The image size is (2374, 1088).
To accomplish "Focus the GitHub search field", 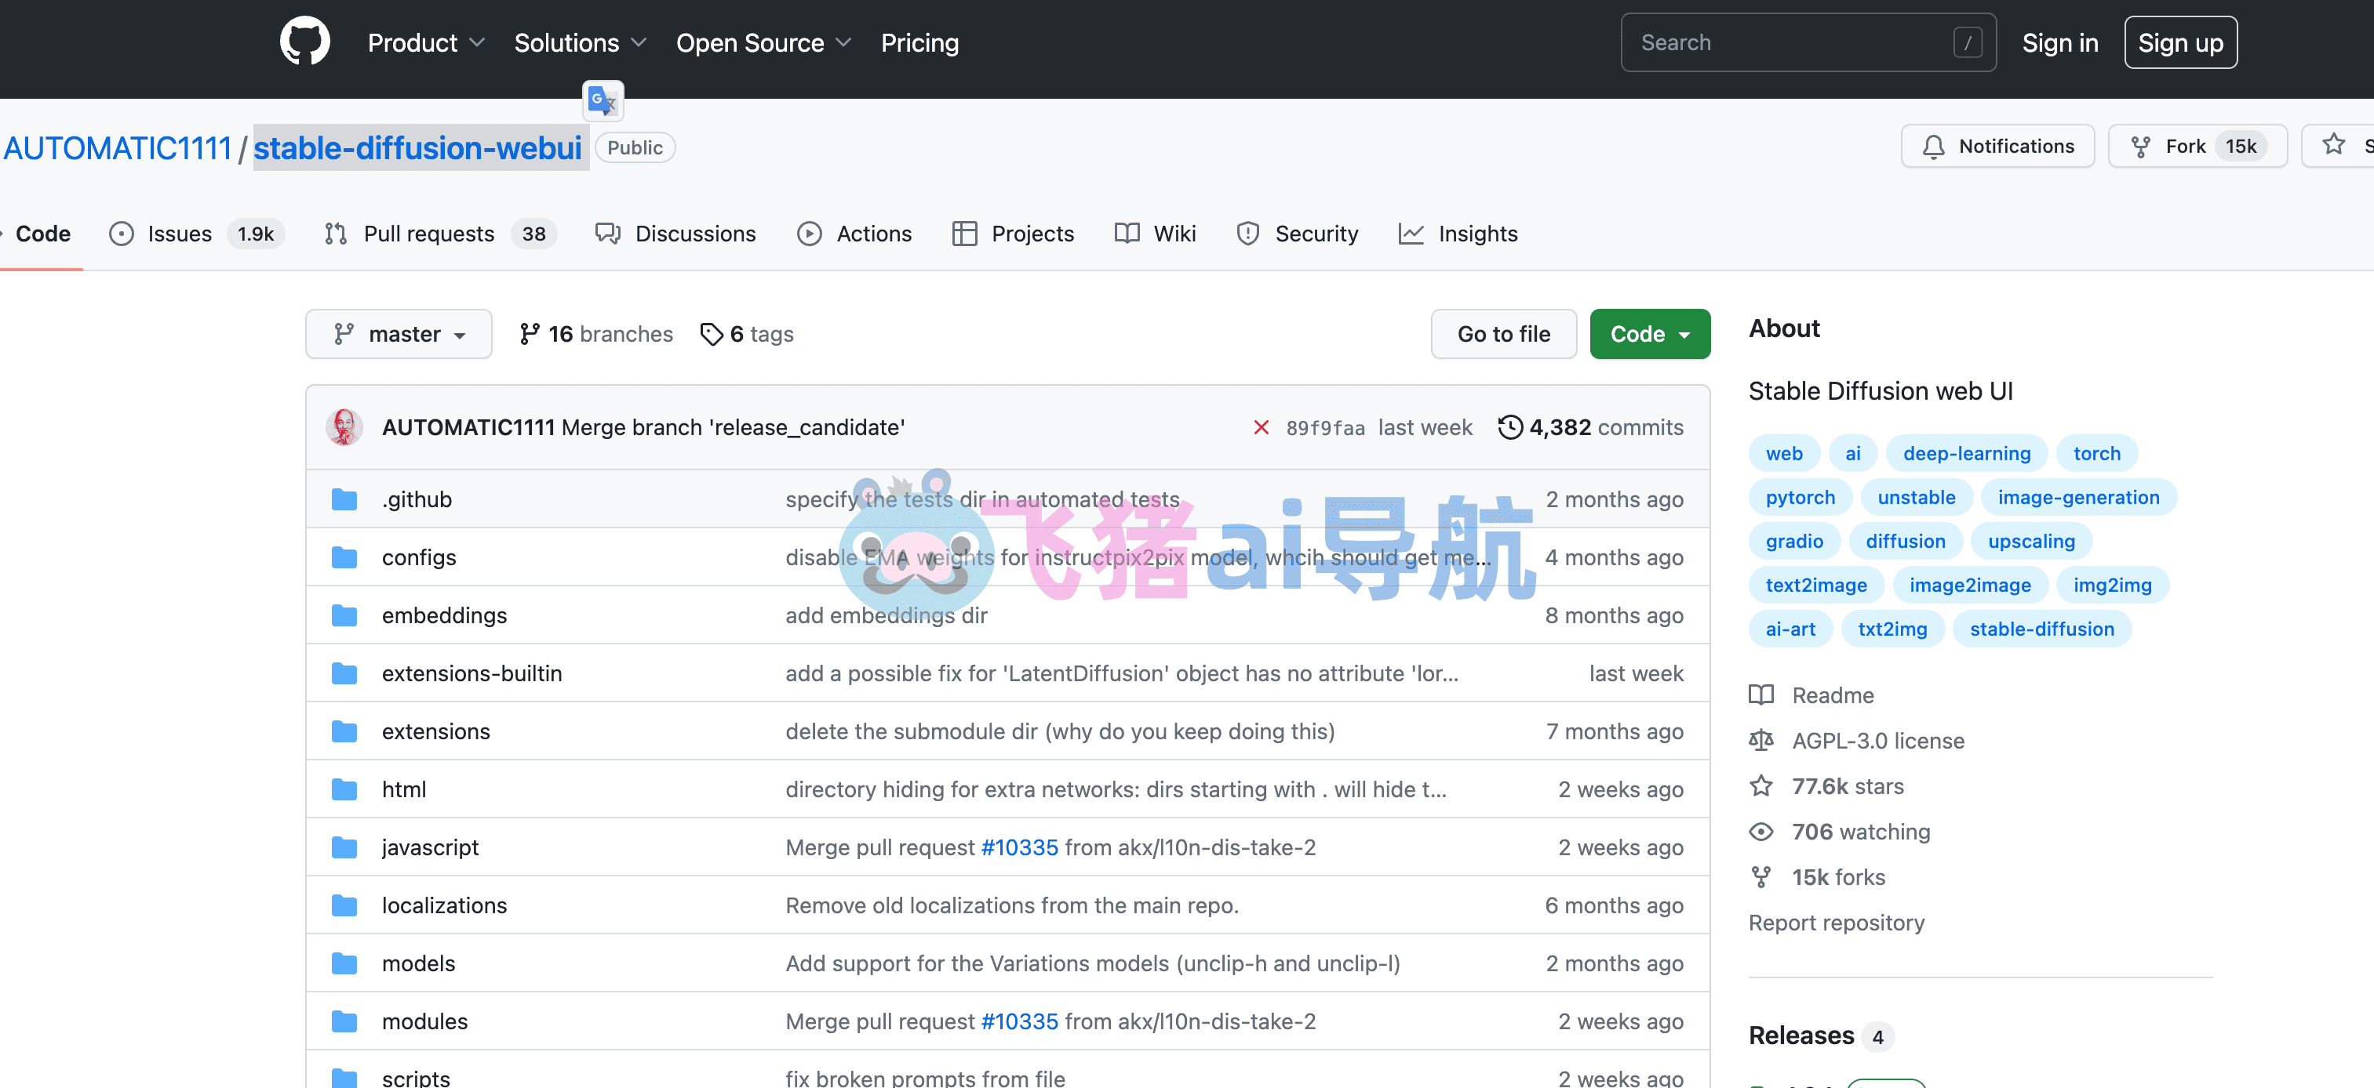I will 1788,42.
